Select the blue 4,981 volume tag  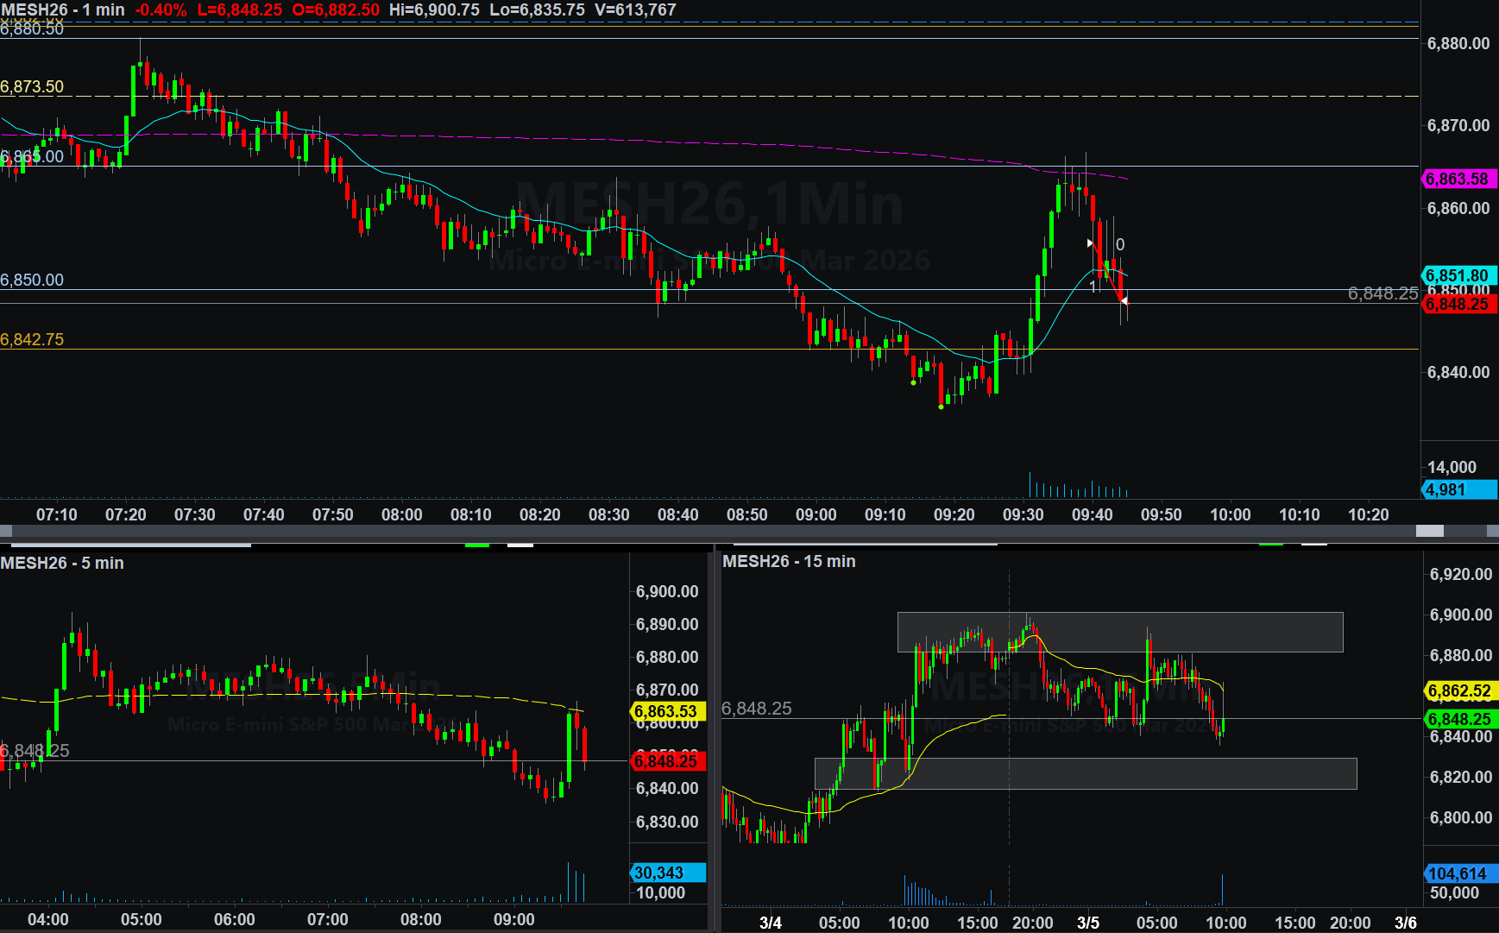(1458, 489)
